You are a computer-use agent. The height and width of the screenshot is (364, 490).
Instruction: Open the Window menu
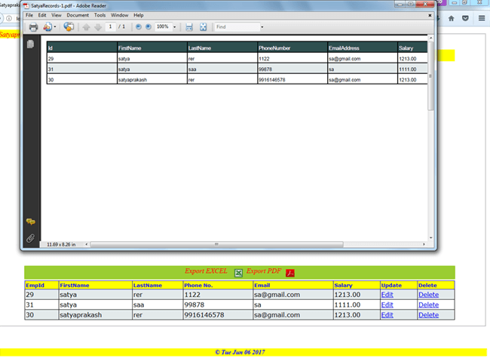pos(120,15)
